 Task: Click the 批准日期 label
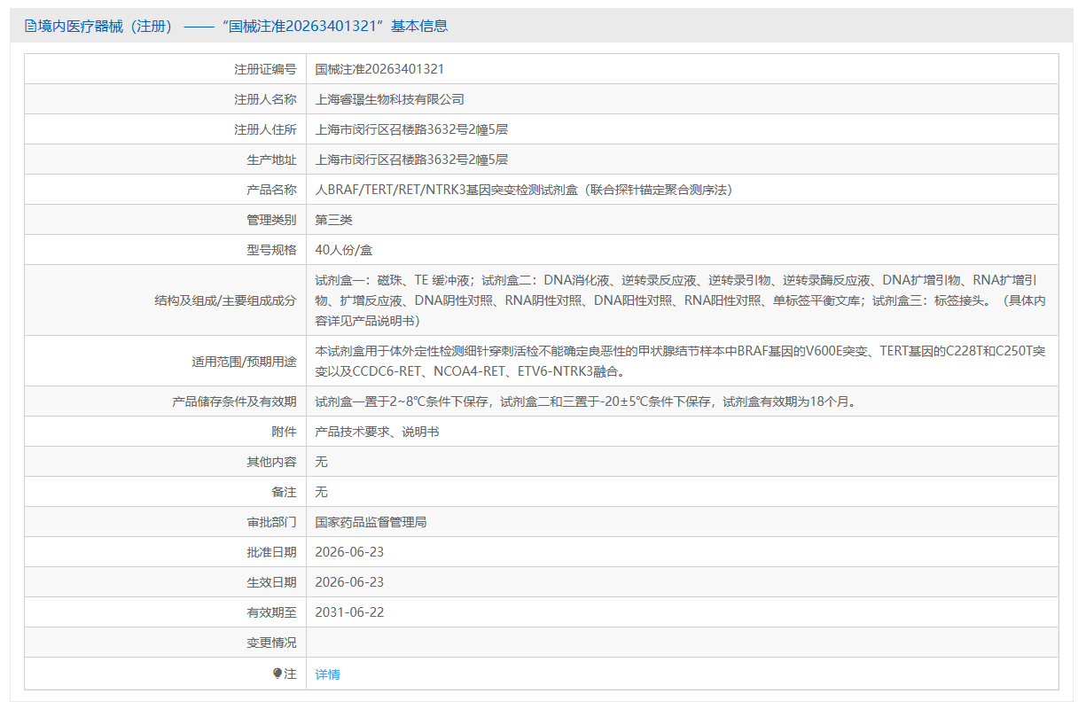[x=271, y=552]
